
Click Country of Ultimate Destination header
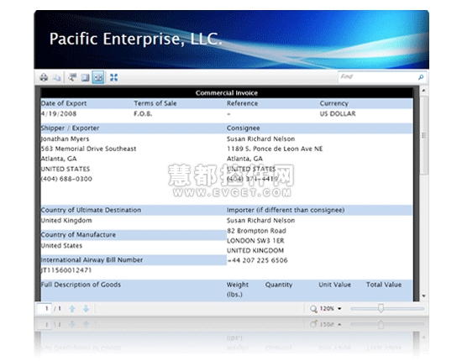pos(91,210)
